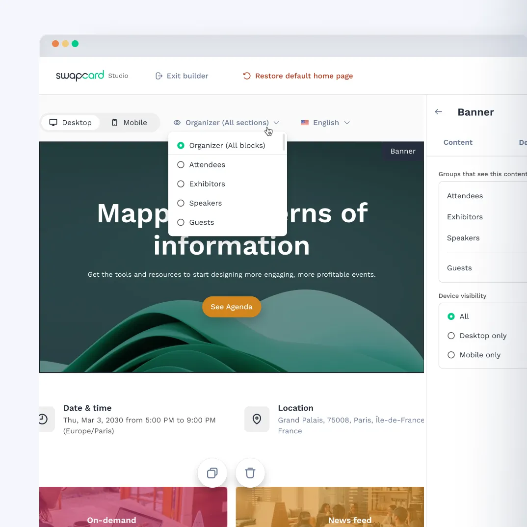This screenshot has width=527, height=527.
Task: Enable Desktop only device visibility
Action: [451, 336]
